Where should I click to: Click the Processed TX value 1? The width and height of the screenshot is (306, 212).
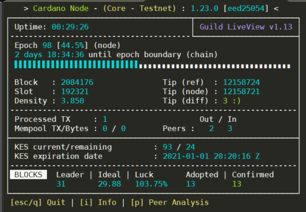tap(105, 119)
